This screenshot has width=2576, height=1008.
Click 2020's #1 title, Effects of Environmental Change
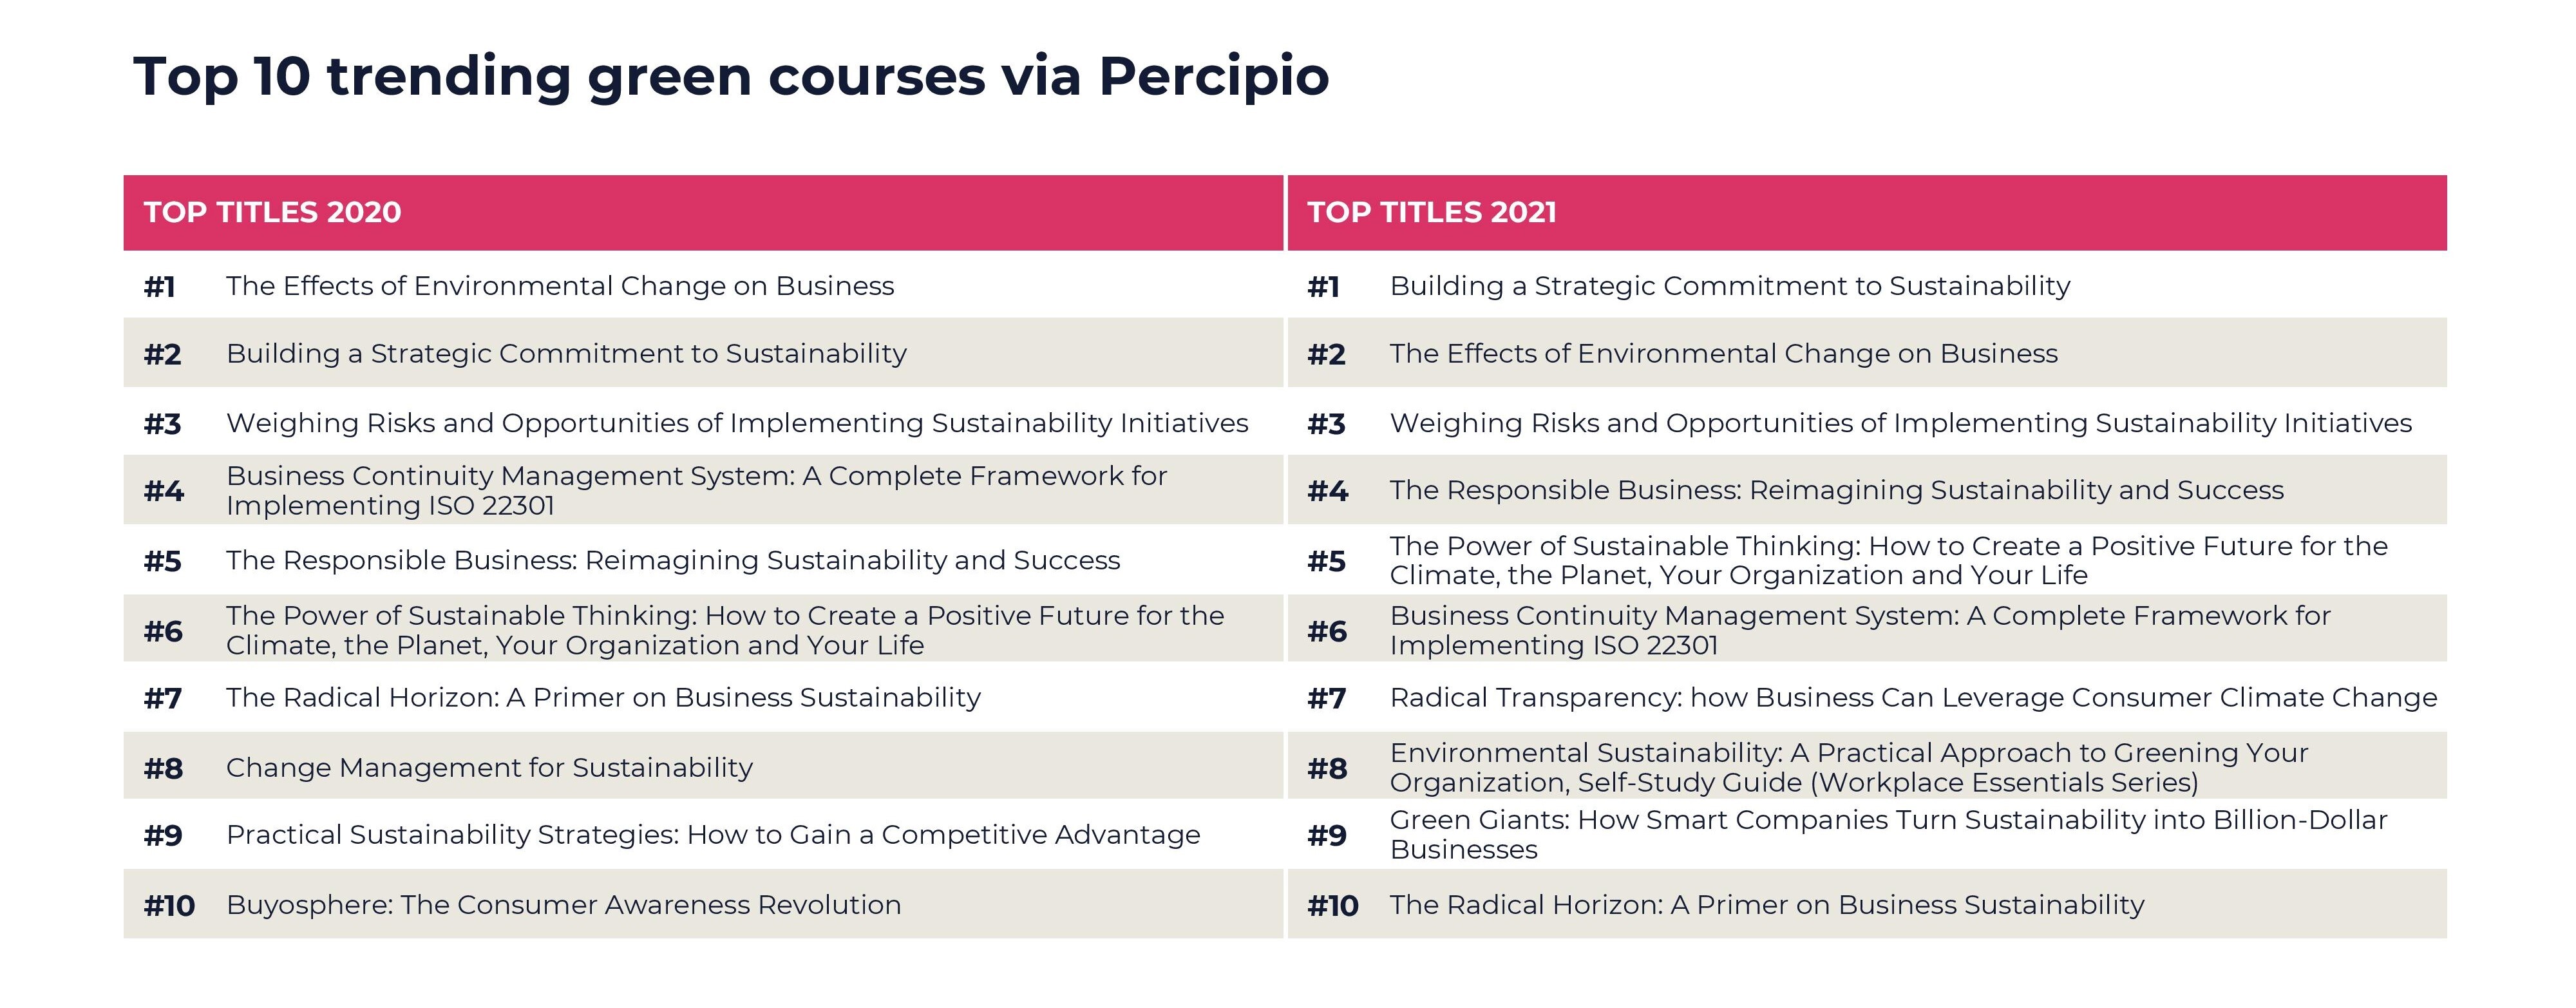pos(560,286)
